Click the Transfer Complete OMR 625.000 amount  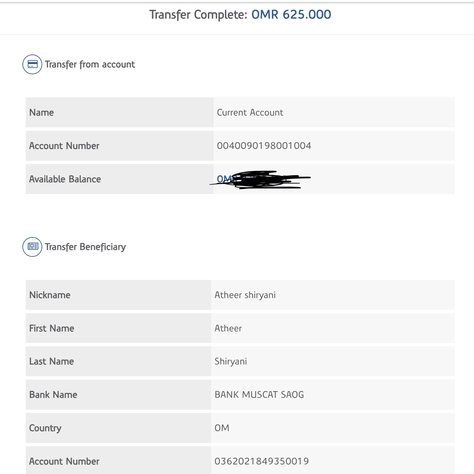pos(291,15)
